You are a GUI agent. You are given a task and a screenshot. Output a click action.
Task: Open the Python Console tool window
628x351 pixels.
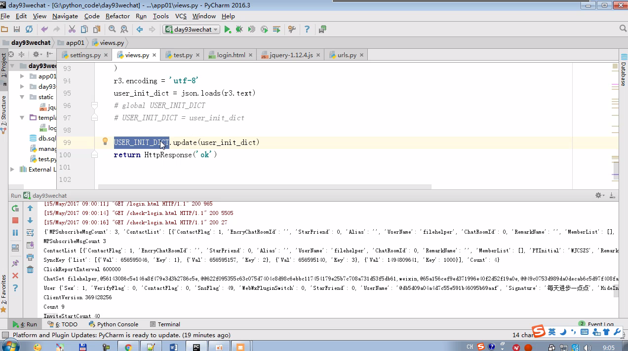coord(114,324)
